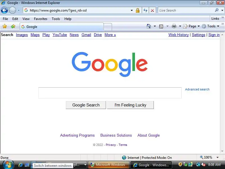Image resolution: width=225 pixels, height=169 pixels.
Task: Refresh the page with the refresh icon
Action: click(x=145, y=10)
